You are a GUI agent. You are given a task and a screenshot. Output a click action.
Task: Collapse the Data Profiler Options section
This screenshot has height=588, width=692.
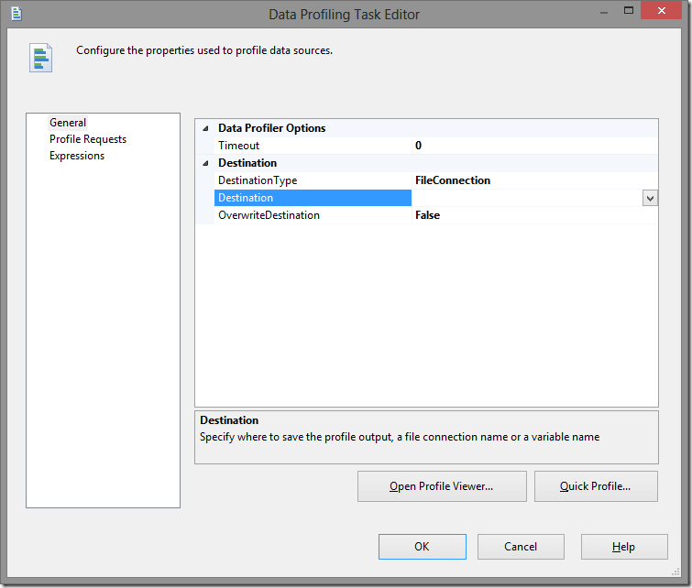204,128
